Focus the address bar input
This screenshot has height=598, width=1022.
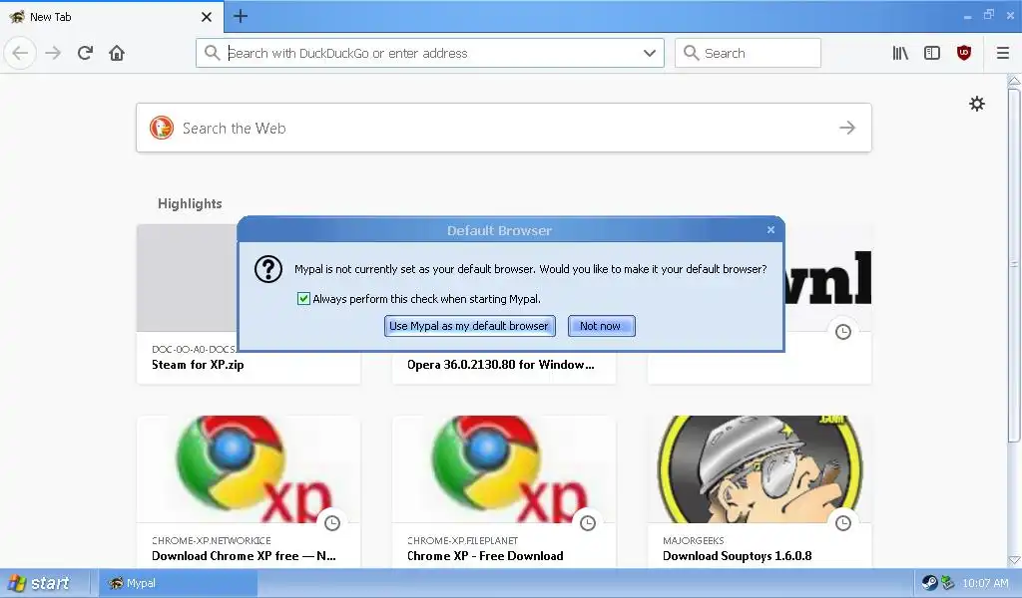pos(430,53)
